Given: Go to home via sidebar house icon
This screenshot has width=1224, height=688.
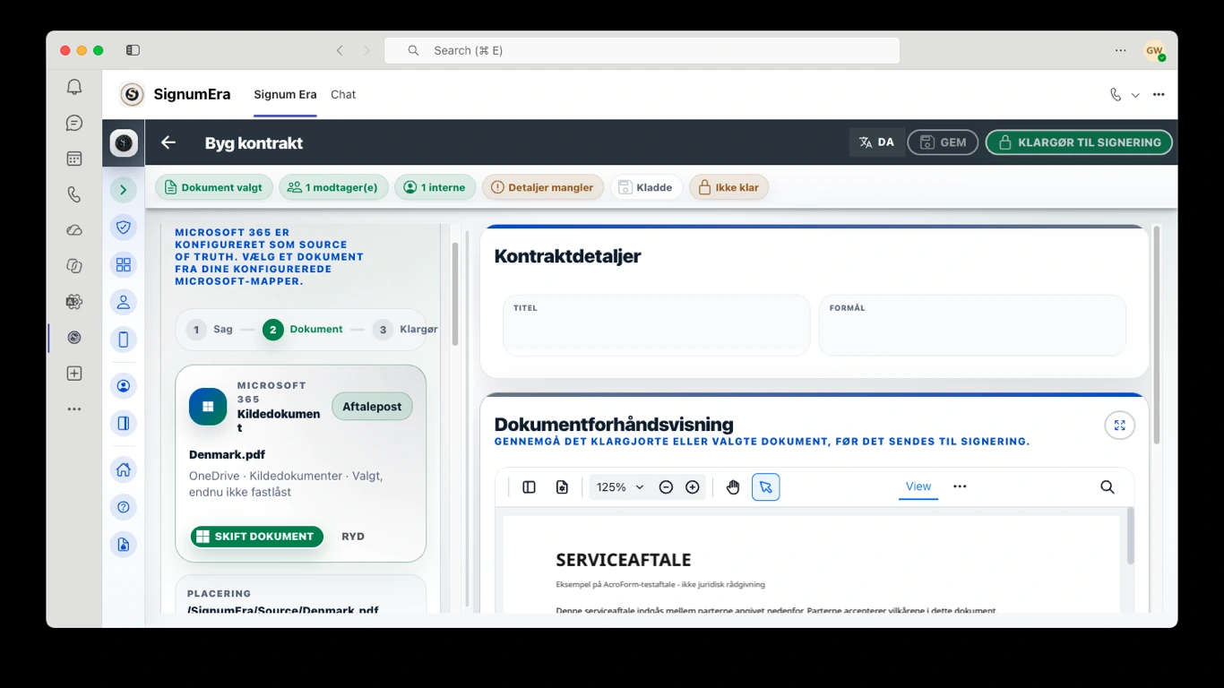Looking at the screenshot, I should [124, 469].
